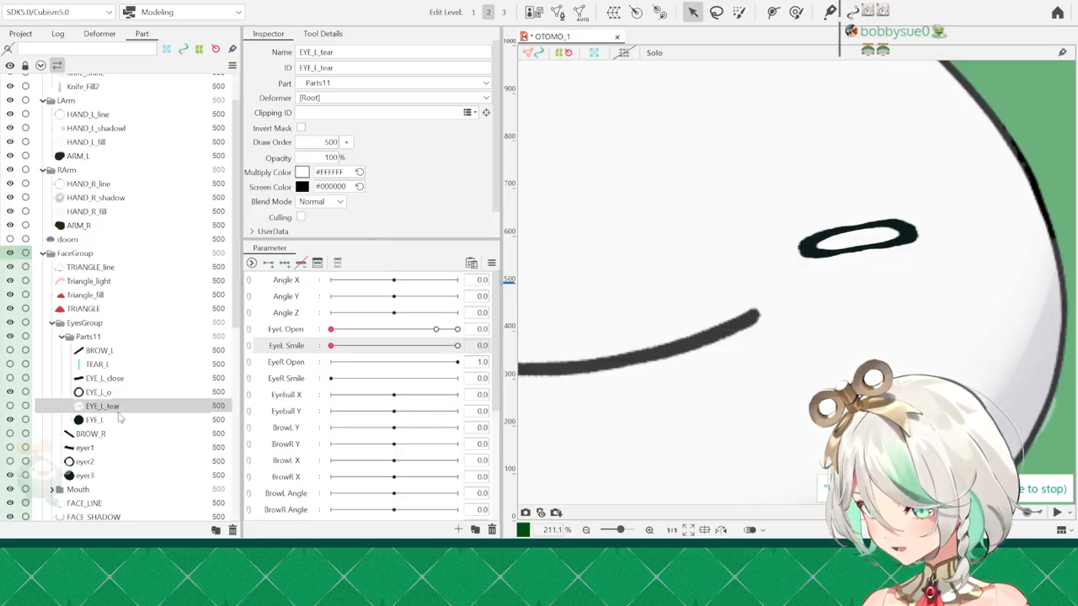Screen dimensions: 1078x606
Task: Switch to the Deformer tab
Action: (x=99, y=34)
